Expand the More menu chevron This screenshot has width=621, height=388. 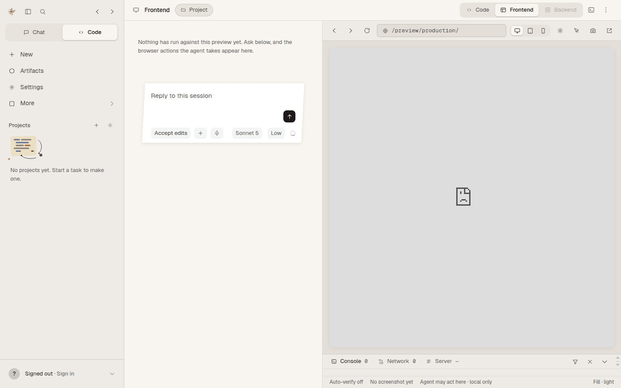112,103
